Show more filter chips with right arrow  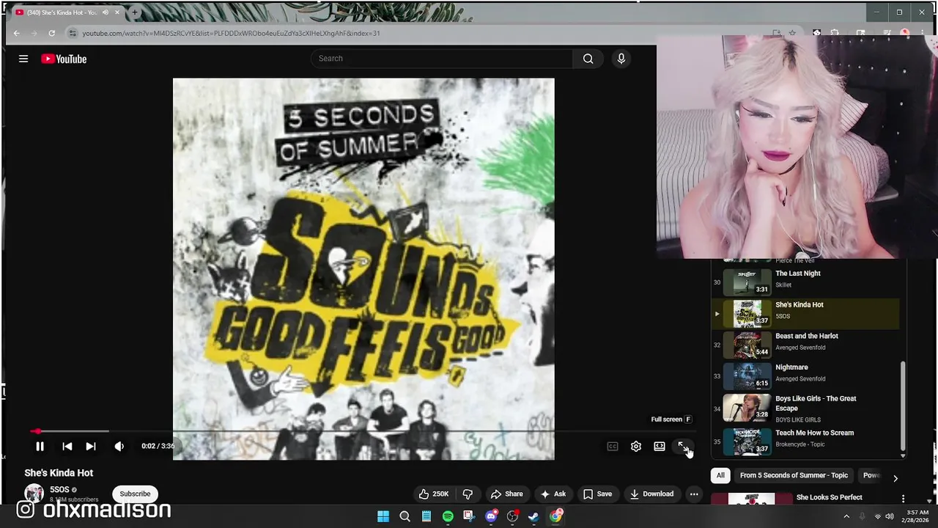point(895,477)
